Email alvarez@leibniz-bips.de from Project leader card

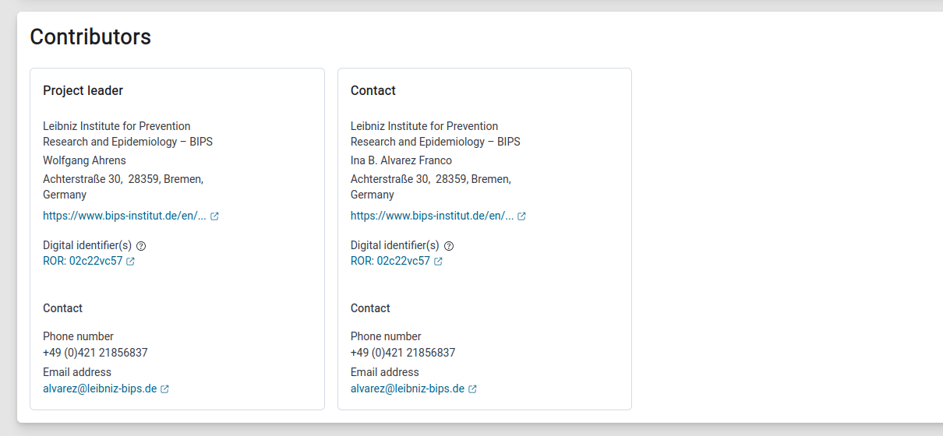click(100, 389)
